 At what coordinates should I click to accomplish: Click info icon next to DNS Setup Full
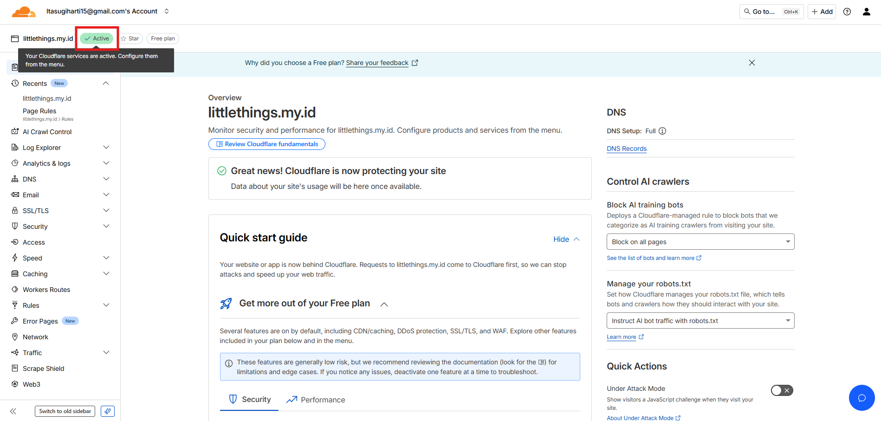pos(662,131)
